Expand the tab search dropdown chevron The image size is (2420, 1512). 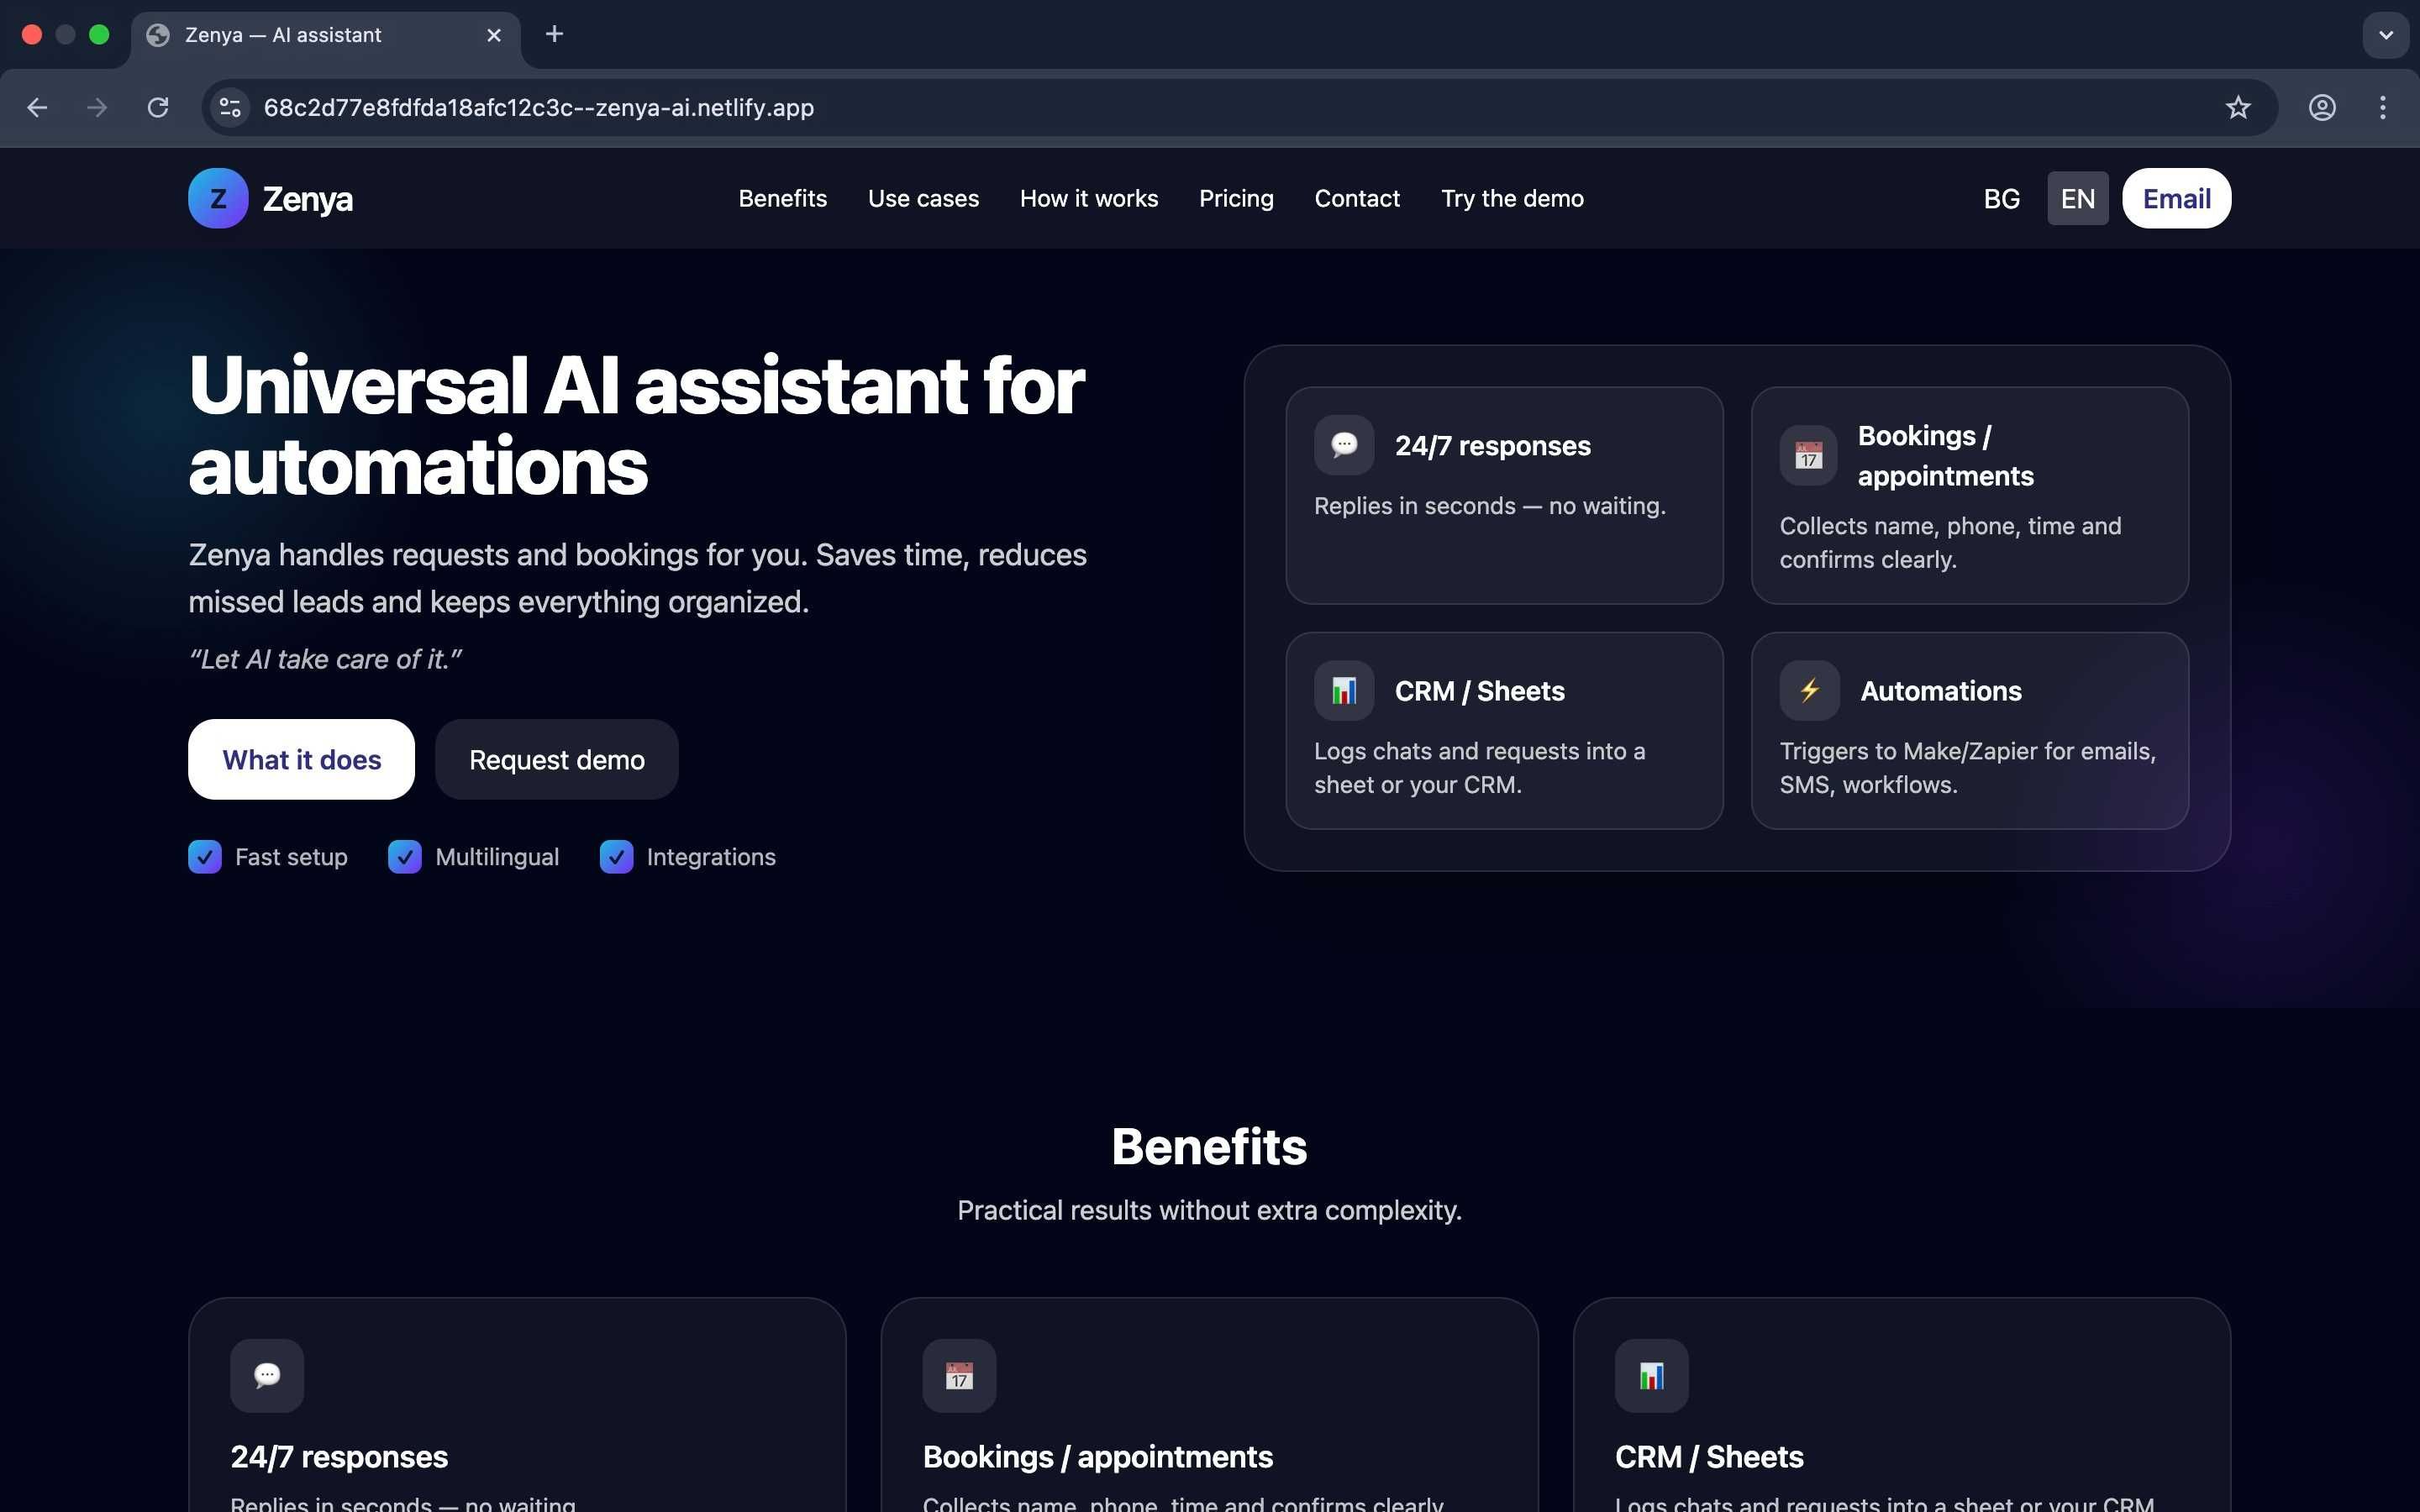(2386, 35)
